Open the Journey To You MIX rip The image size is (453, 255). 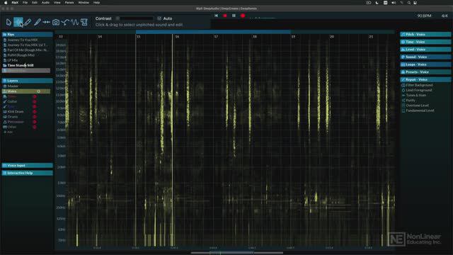[x=23, y=40]
